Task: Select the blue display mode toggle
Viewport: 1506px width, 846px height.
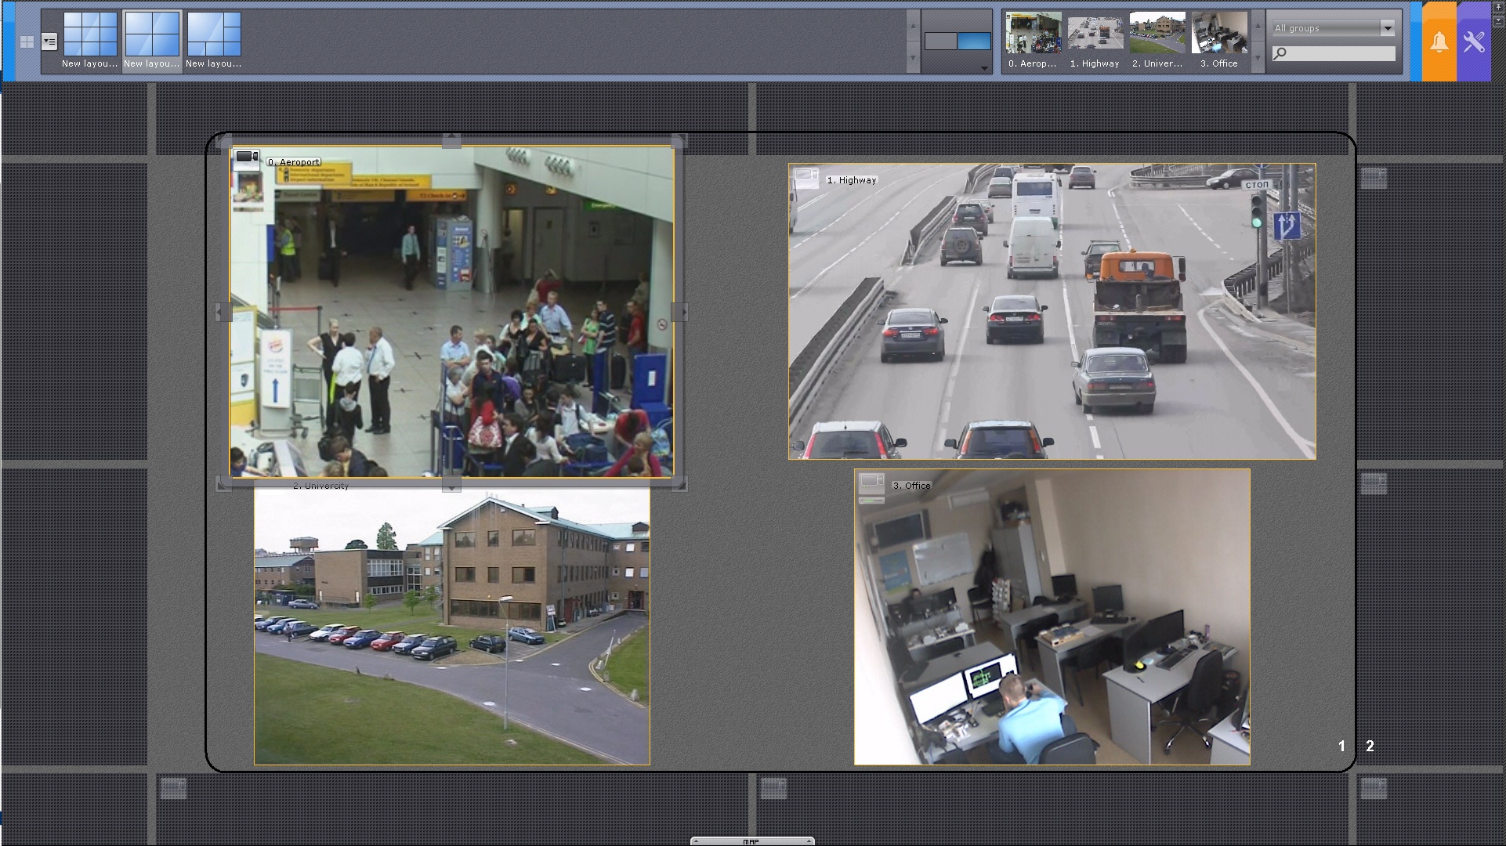Action: (974, 42)
